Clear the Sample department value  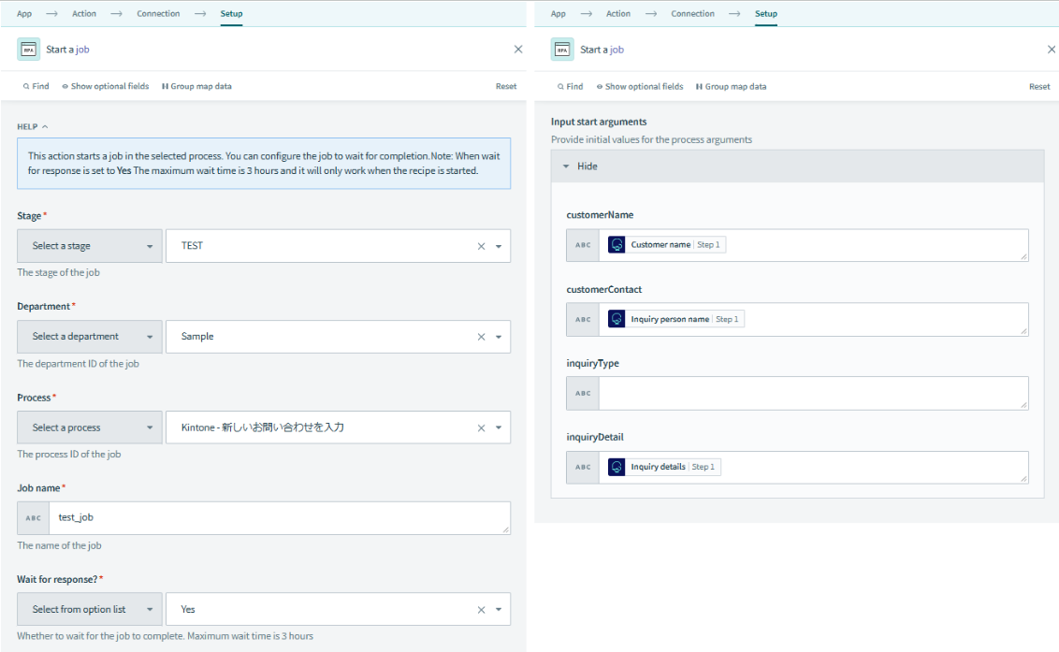pyautogui.click(x=481, y=337)
